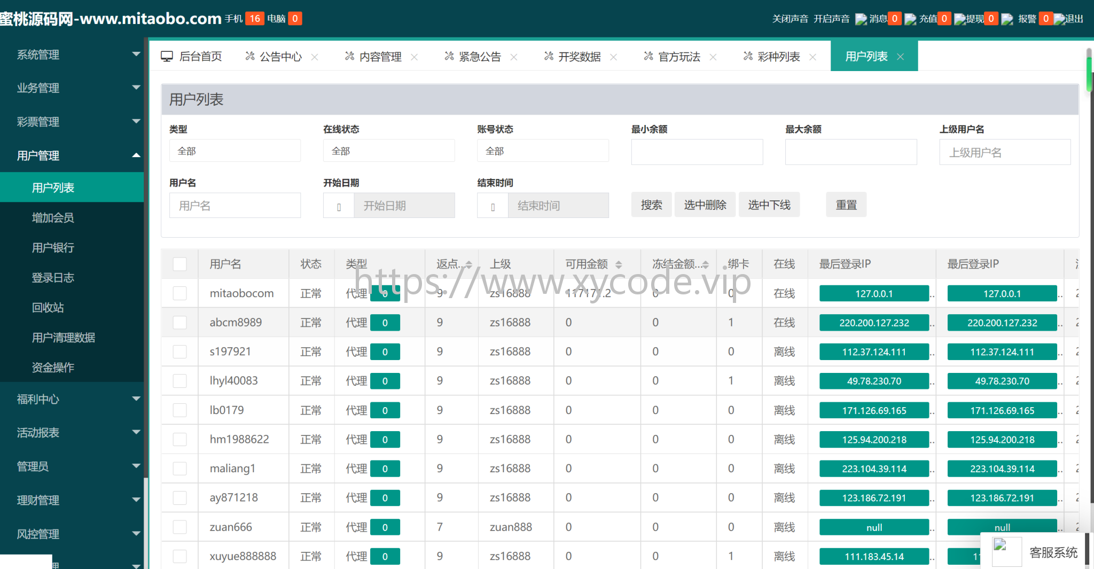Click the icon beside 开奖数据 tab
1094x569 pixels.
(549, 56)
